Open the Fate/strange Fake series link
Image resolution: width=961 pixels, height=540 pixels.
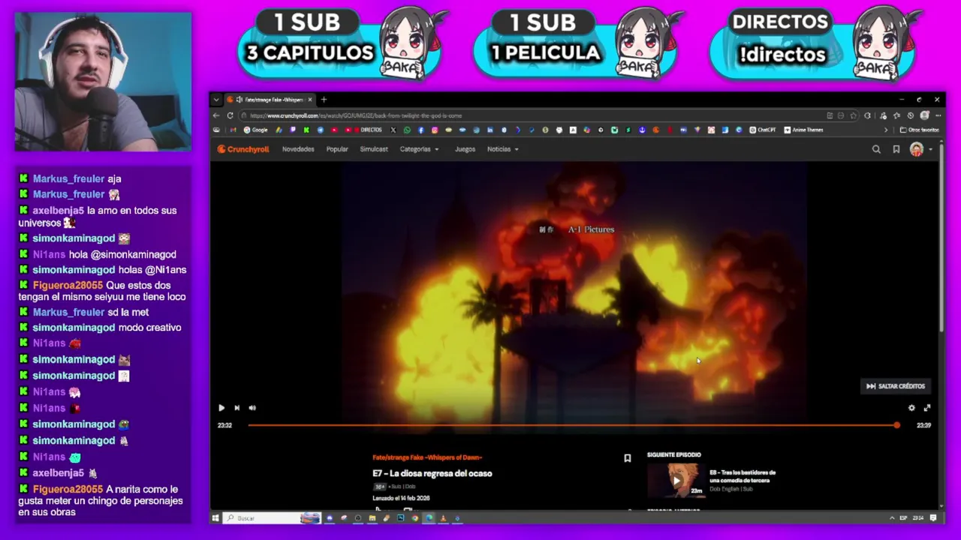[x=427, y=457]
